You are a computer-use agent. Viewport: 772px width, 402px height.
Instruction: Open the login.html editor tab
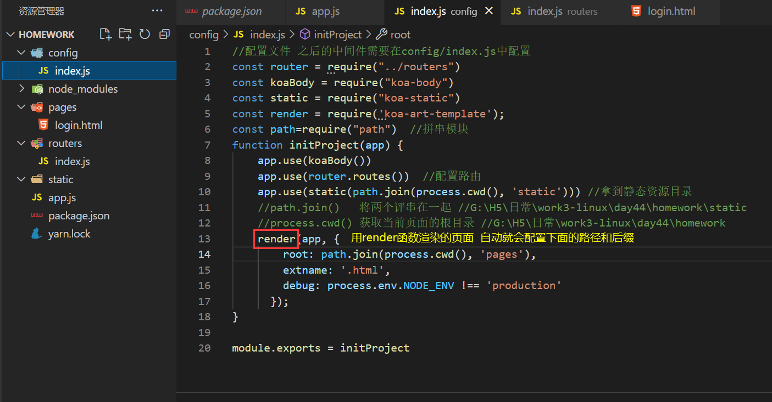[x=671, y=12]
